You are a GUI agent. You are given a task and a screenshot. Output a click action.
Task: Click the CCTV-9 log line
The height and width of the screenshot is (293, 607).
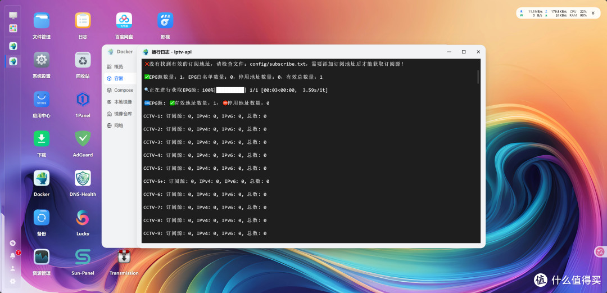click(205, 233)
